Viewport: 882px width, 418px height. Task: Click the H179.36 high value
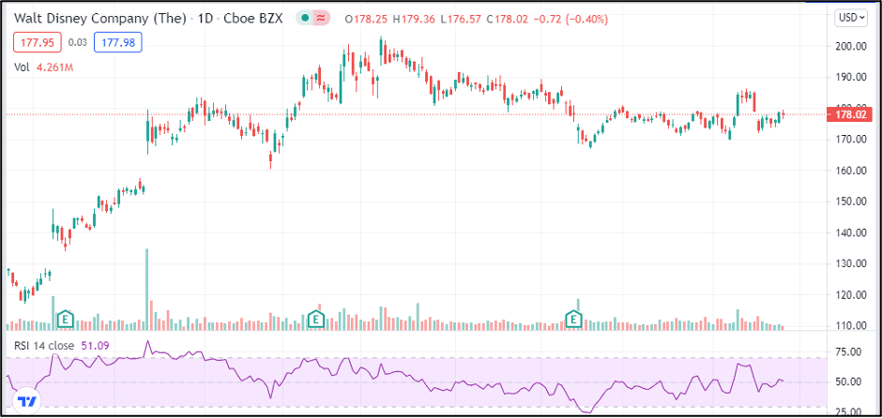tap(414, 19)
